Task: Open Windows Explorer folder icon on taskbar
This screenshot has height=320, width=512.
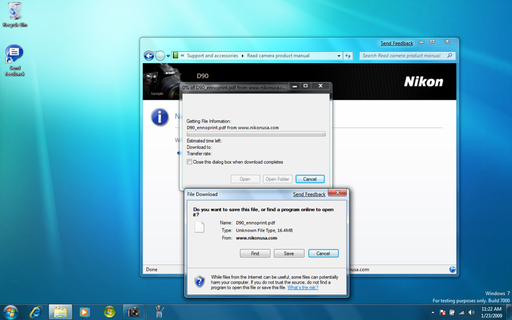Action: (60, 312)
